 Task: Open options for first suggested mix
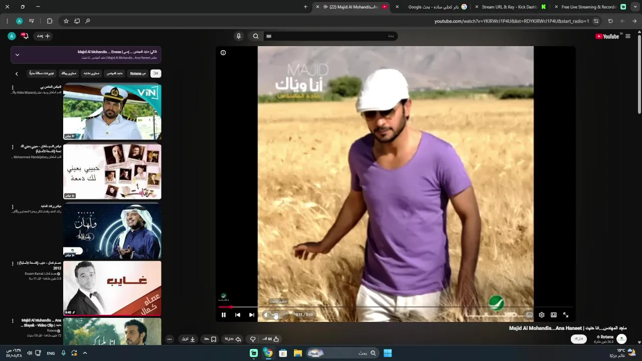point(13,88)
